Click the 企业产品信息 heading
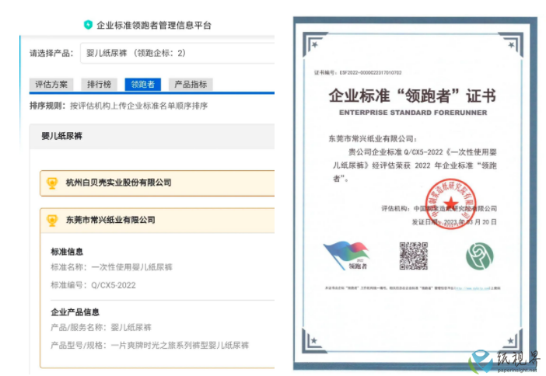546x376 pixels. click(75, 312)
